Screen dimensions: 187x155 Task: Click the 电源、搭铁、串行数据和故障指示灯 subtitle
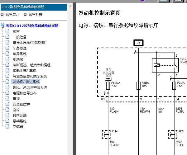118,26
